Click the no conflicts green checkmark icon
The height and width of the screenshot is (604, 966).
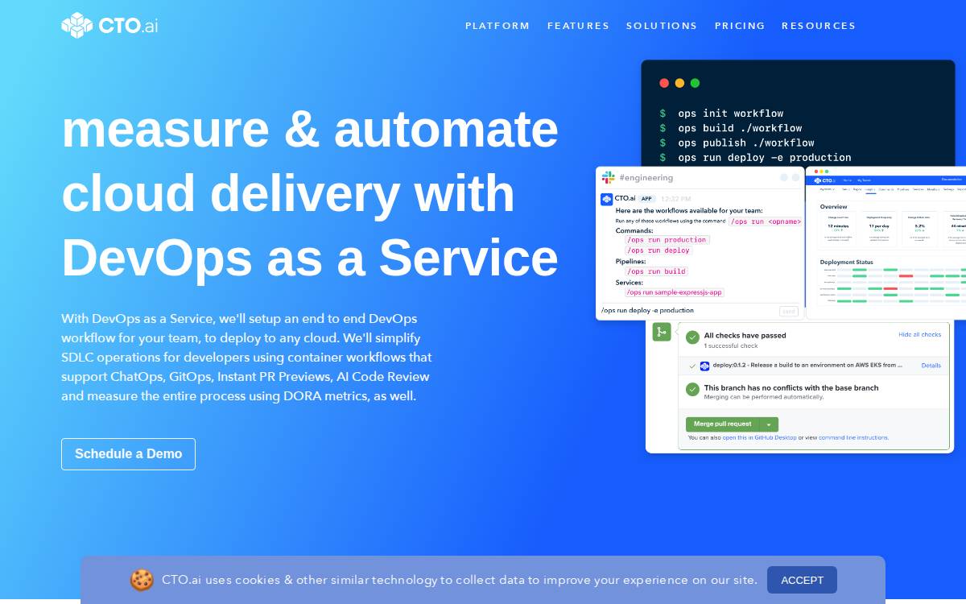tap(692, 389)
